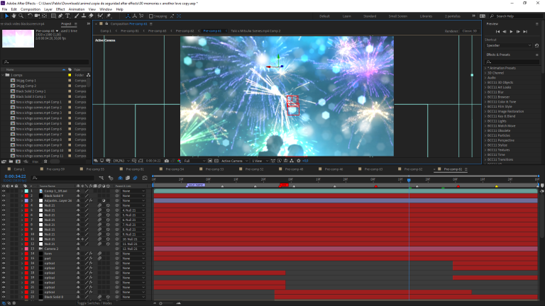Viewport: 545px width, 306px height.
Task: Toggle Frame Blending for timeline layers
Action: (x=128, y=178)
